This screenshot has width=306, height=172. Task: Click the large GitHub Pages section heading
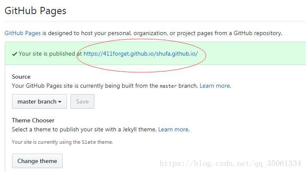[x=36, y=11]
